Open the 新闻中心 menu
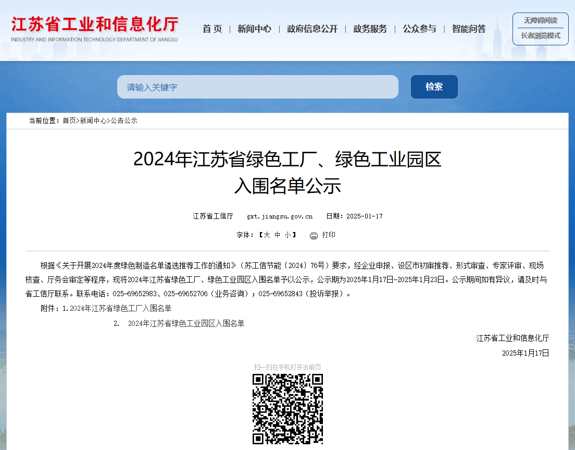The image size is (575, 450). [x=254, y=29]
